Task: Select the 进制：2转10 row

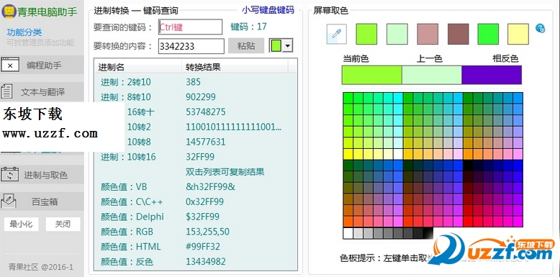Action: [x=195, y=82]
